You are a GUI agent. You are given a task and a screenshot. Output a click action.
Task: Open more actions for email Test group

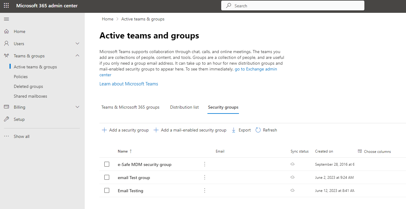tap(205, 177)
